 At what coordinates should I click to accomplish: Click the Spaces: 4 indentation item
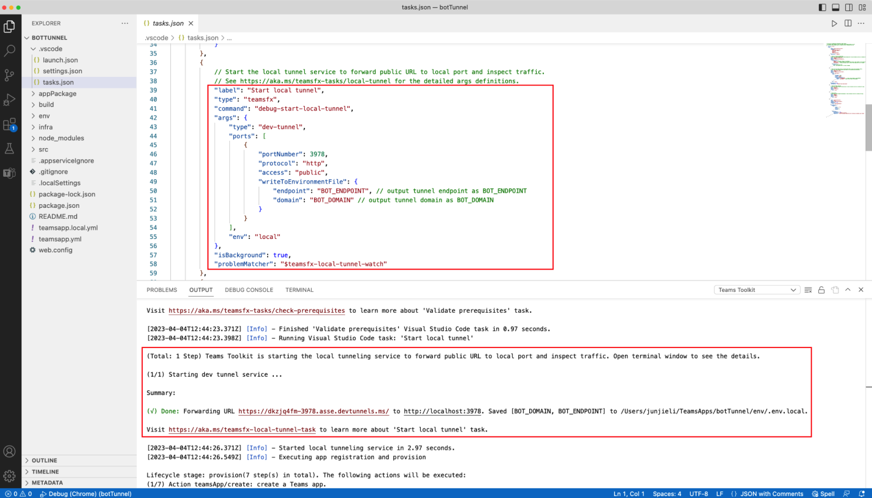(x=667, y=494)
